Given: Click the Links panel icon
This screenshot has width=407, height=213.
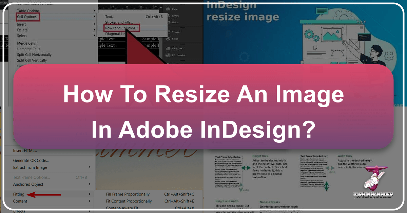Looking at the screenshot, I should 168,22.
